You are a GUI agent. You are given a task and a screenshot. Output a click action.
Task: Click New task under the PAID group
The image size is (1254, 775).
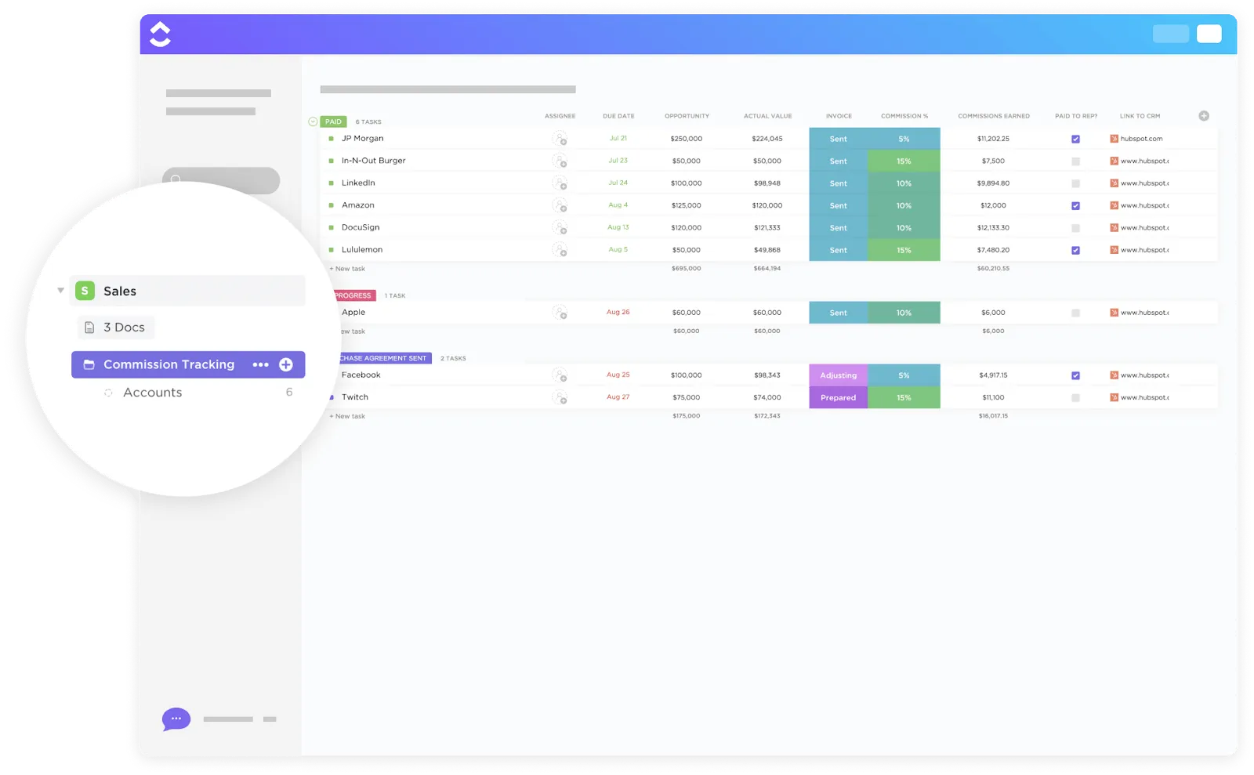coord(347,269)
